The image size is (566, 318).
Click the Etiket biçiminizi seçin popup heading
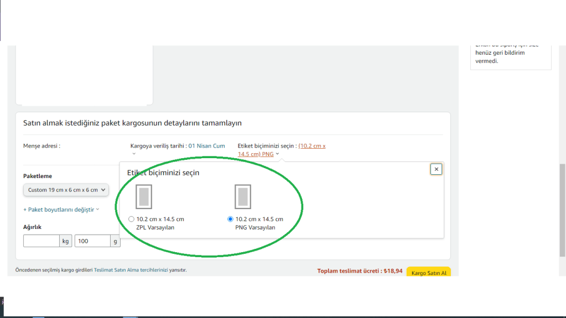pos(163,173)
